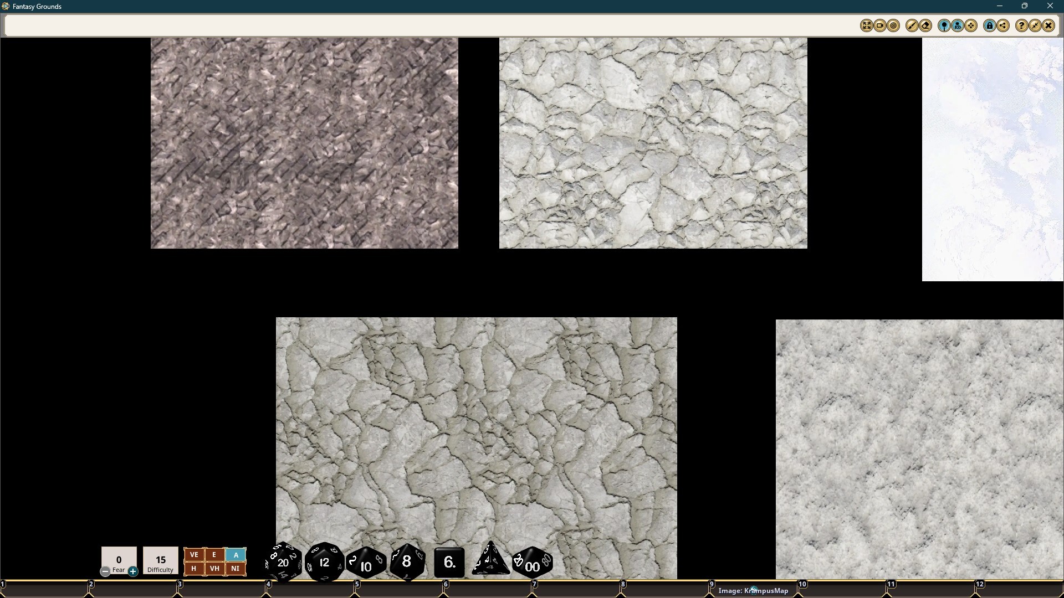Increase Fear using the plus button
1064x598 pixels.
pyautogui.click(x=133, y=571)
